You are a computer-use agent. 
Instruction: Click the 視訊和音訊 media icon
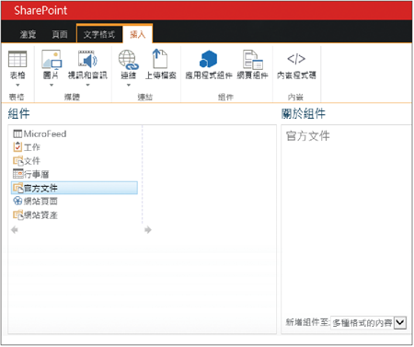coord(87,59)
